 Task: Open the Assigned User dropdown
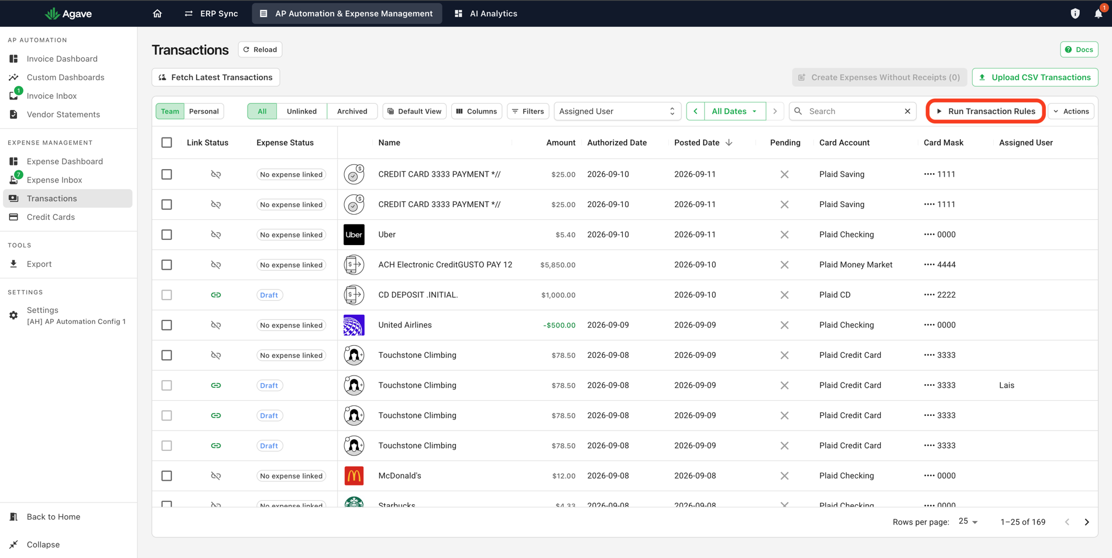point(617,111)
